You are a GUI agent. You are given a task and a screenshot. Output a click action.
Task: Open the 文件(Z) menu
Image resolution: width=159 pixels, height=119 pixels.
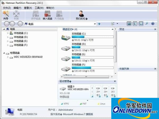pyautogui.click(x=7, y=8)
